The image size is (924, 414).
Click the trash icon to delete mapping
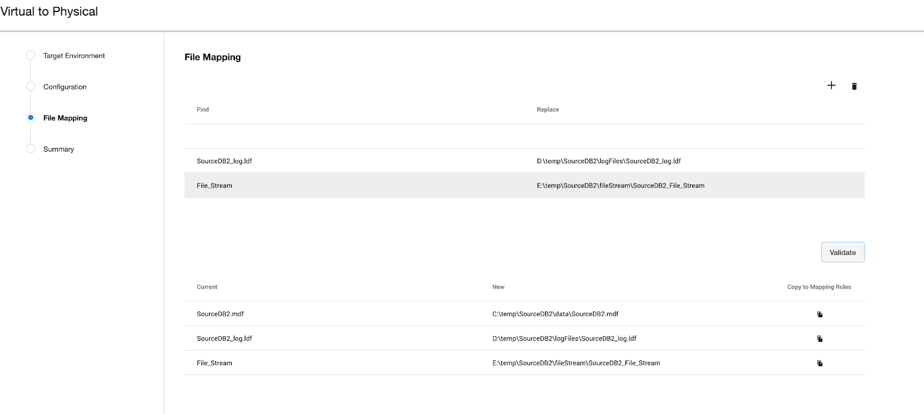[x=854, y=86]
